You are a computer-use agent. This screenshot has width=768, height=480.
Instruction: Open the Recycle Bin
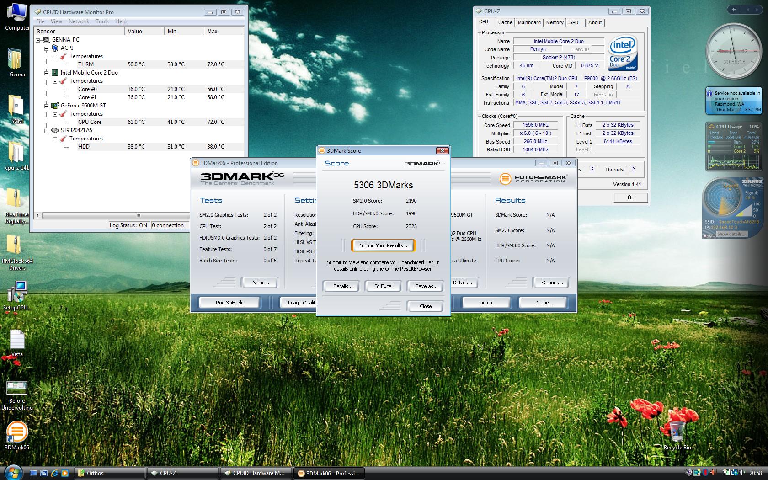coord(677,436)
